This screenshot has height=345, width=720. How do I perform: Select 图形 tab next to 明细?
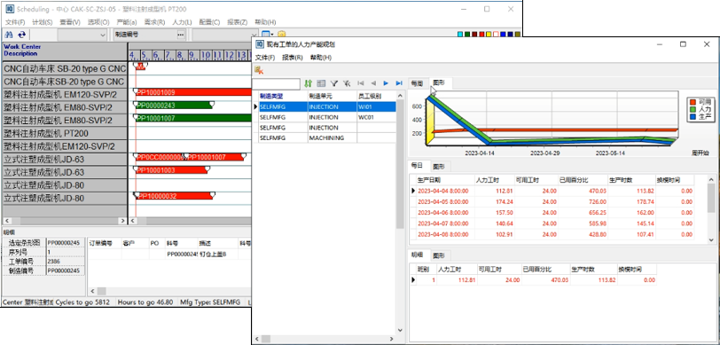click(439, 255)
